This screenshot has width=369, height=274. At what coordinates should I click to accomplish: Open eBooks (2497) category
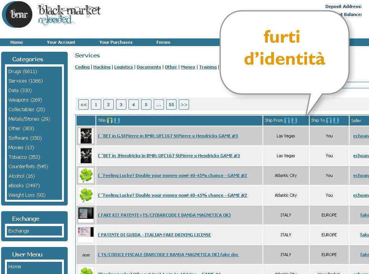[24, 185]
